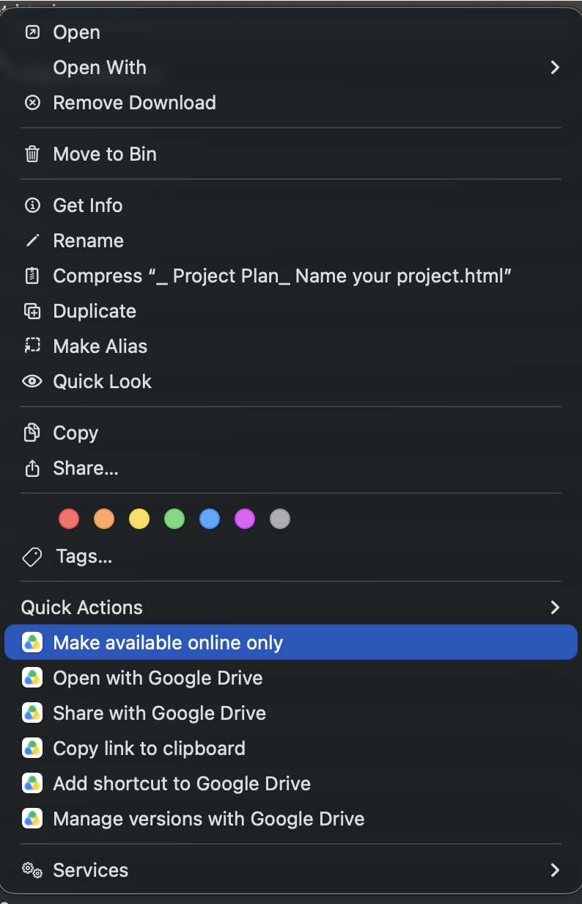Choose Open from the context menu
Screen dimensions: 582x904
[x=291, y=32]
